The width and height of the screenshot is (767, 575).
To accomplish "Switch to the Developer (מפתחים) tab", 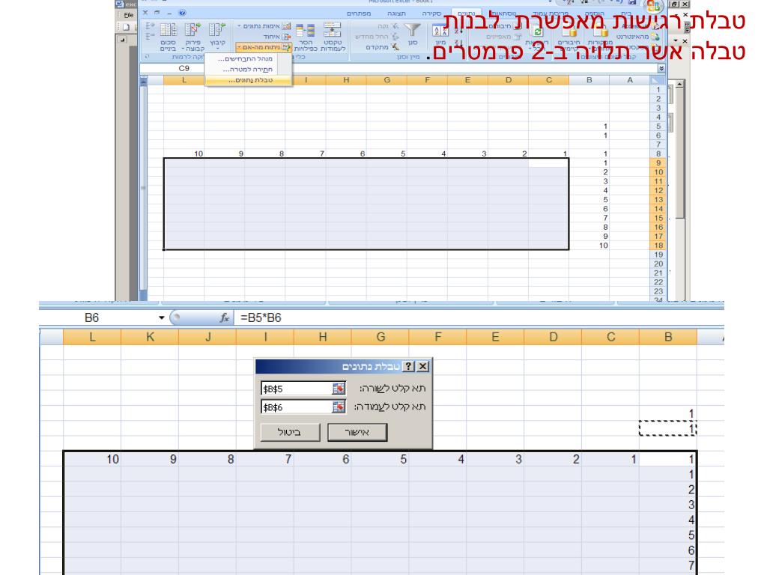I will pyautogui.click(x=359, y=13).
